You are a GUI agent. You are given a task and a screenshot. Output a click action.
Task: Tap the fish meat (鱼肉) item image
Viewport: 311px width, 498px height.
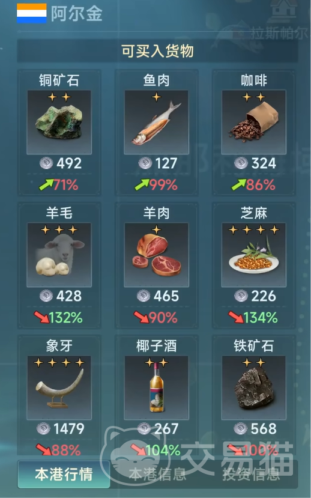point(157,123)
